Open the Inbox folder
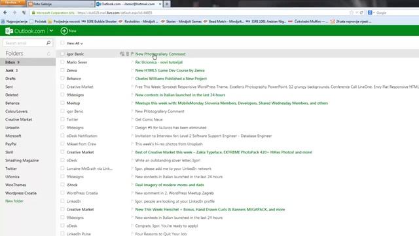The image size is (419, 236). pyautogui.click(x=27, y=62)
